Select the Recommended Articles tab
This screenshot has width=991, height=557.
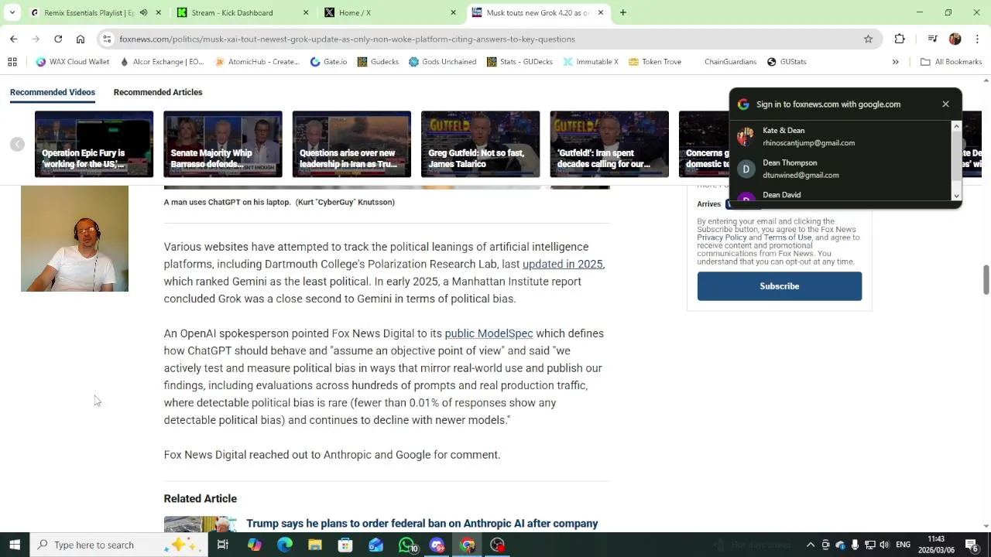tap(158, 92)
